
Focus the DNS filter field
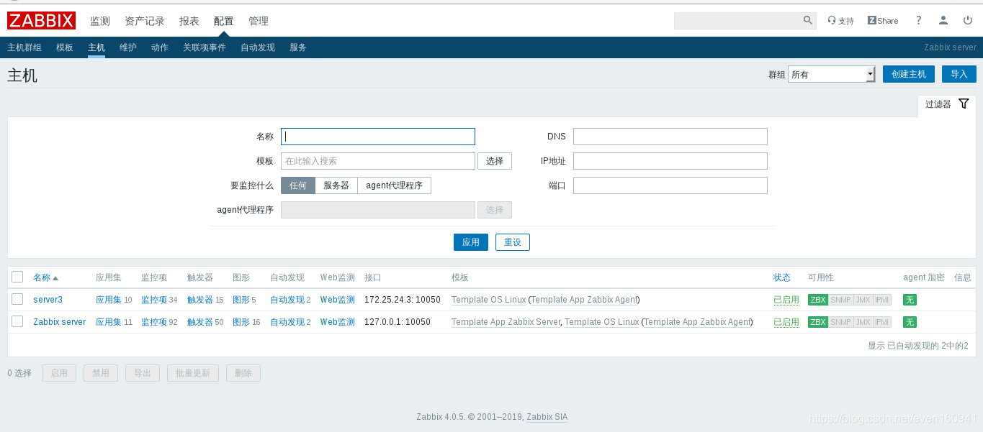click(x=670, y=137)
